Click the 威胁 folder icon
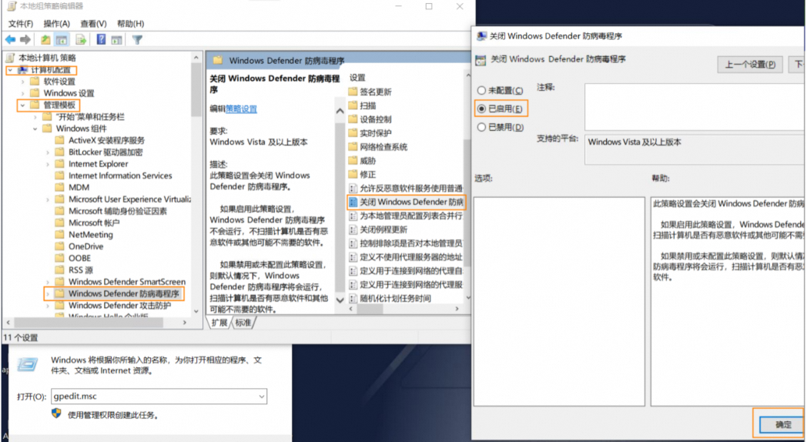Viewport: 807px width, 442px height. 353,160
